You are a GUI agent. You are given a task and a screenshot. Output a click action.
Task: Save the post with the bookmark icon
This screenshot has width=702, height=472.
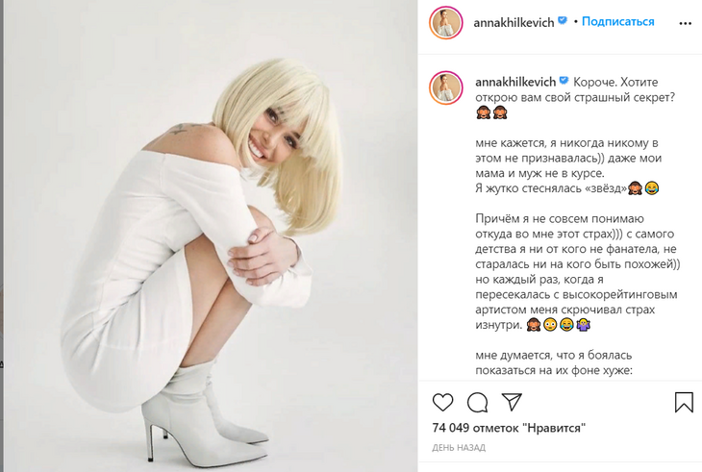[684, 402]
